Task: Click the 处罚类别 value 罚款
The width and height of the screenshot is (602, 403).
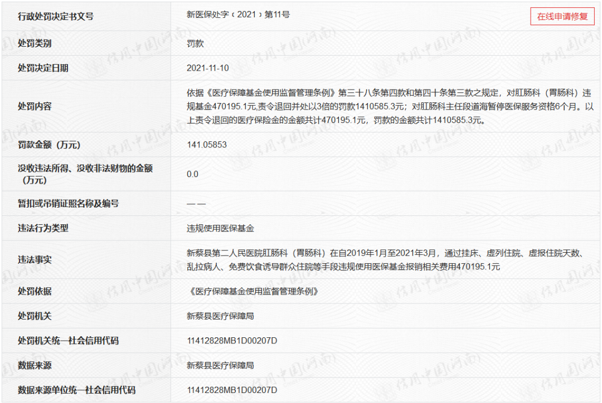Action: click(x=196, y=43)
